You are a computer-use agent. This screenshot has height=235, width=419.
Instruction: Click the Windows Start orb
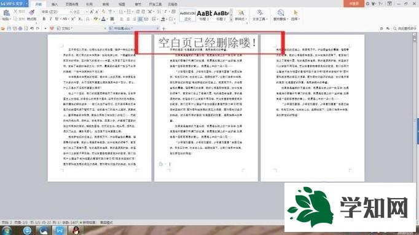(7, 231)
